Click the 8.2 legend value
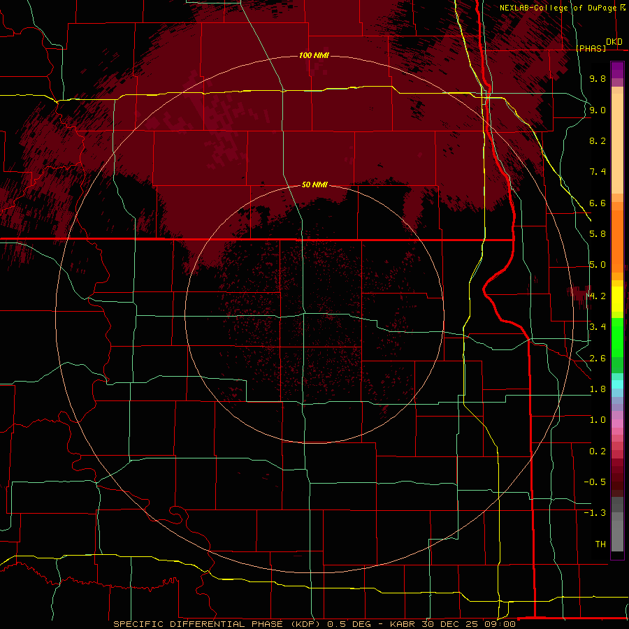 598,140
